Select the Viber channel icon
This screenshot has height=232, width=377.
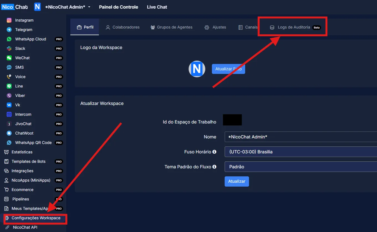(x=9, y=96)
